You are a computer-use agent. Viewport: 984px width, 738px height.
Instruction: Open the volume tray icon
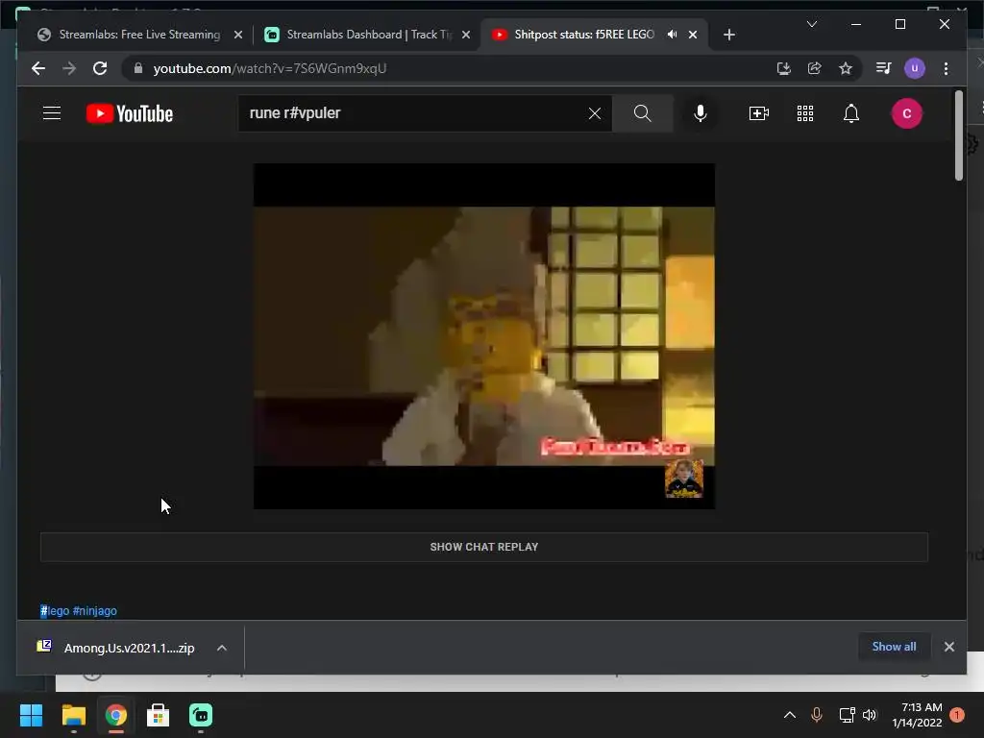coord(869,715)
